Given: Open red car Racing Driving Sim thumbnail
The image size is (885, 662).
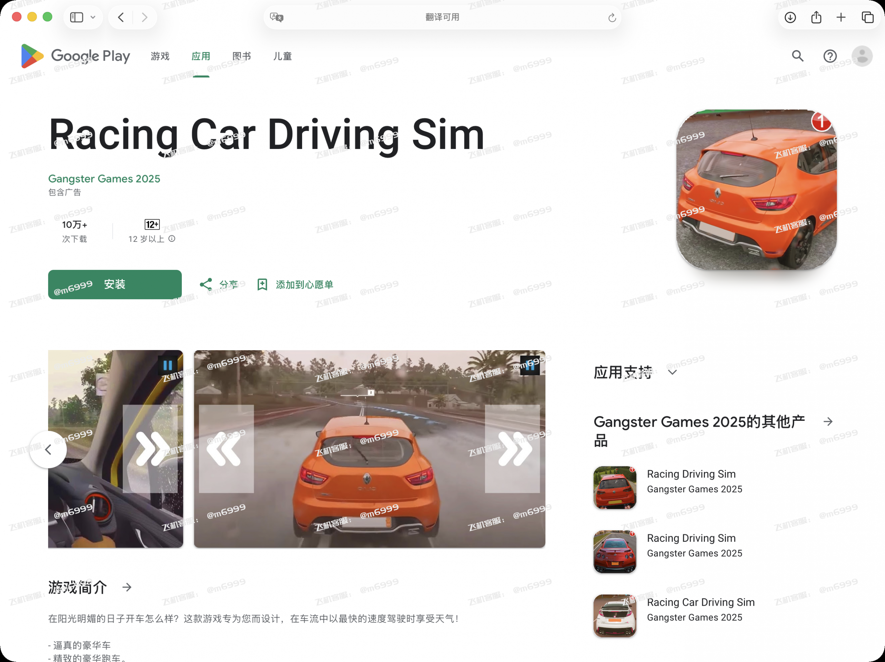Looking at the screenshot, I should coord(615,487).
